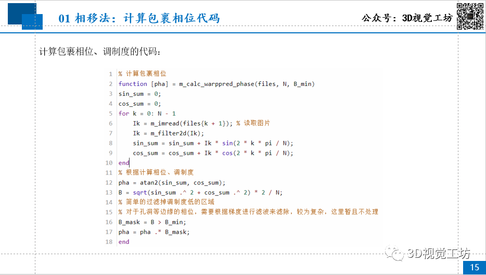Click the 'for k = 0: N - 1' line
Viewport: 486px width, 275px height.
[x=147, y=114]
